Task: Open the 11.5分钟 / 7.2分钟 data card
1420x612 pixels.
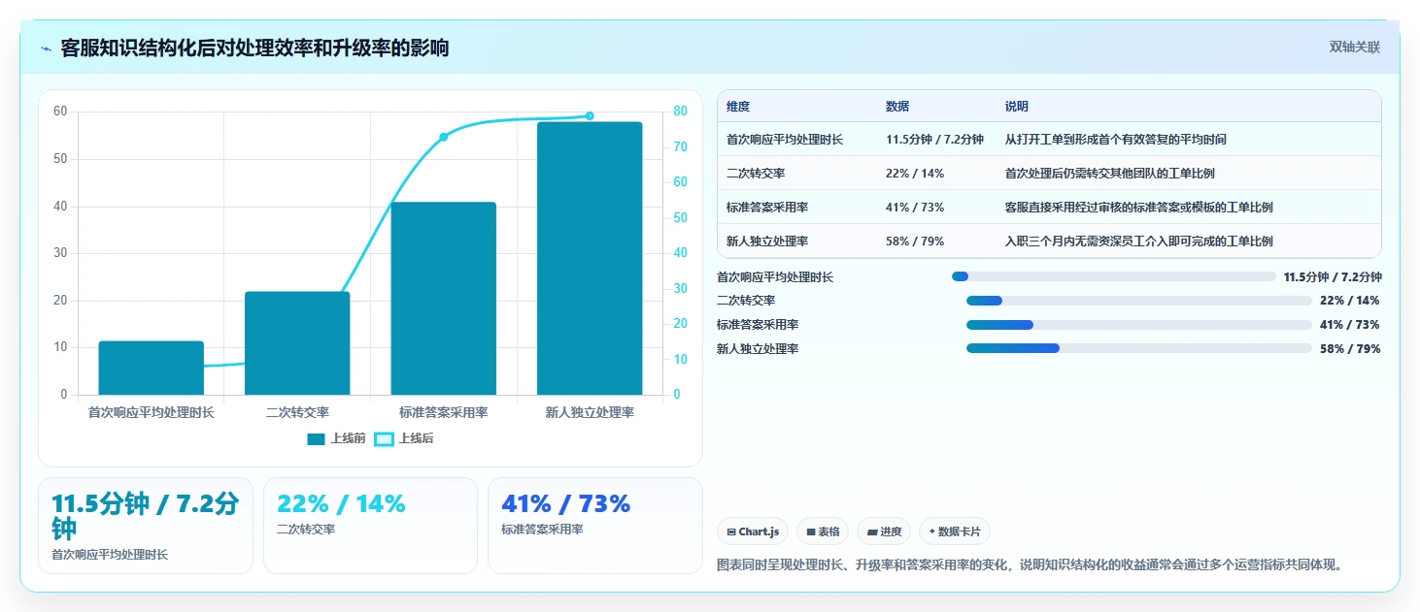Action: click(x=146, y=526)
